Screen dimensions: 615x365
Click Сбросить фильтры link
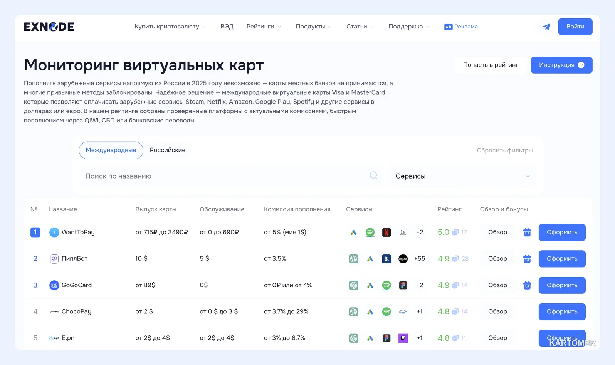point(505,150)
